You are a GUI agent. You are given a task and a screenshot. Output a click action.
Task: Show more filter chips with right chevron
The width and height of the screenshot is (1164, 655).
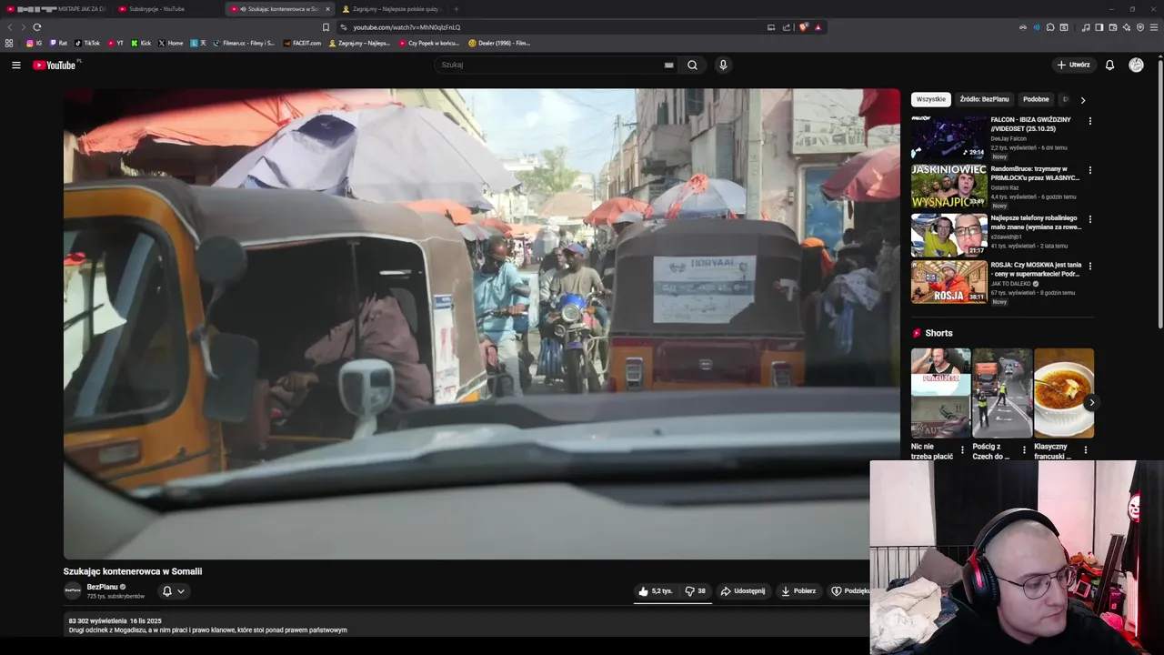(x=1082, y=100)
